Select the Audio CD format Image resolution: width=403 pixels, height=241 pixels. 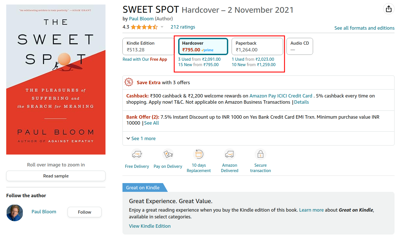pyautogui.click(x=300, y=46)
